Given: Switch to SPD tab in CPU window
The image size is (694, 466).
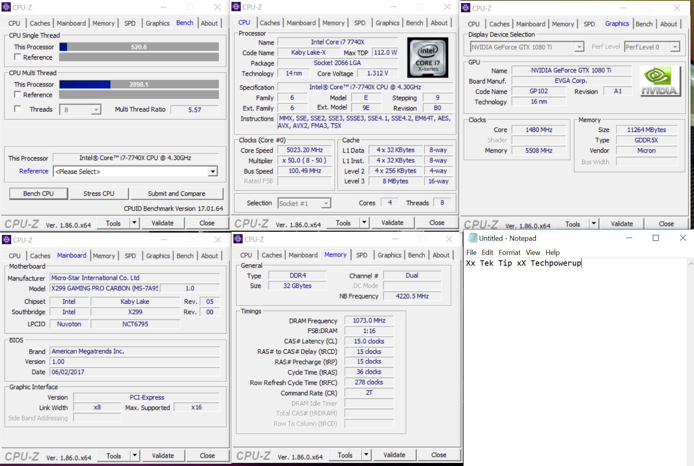Looking at the screenshot, I should [359, 23].
